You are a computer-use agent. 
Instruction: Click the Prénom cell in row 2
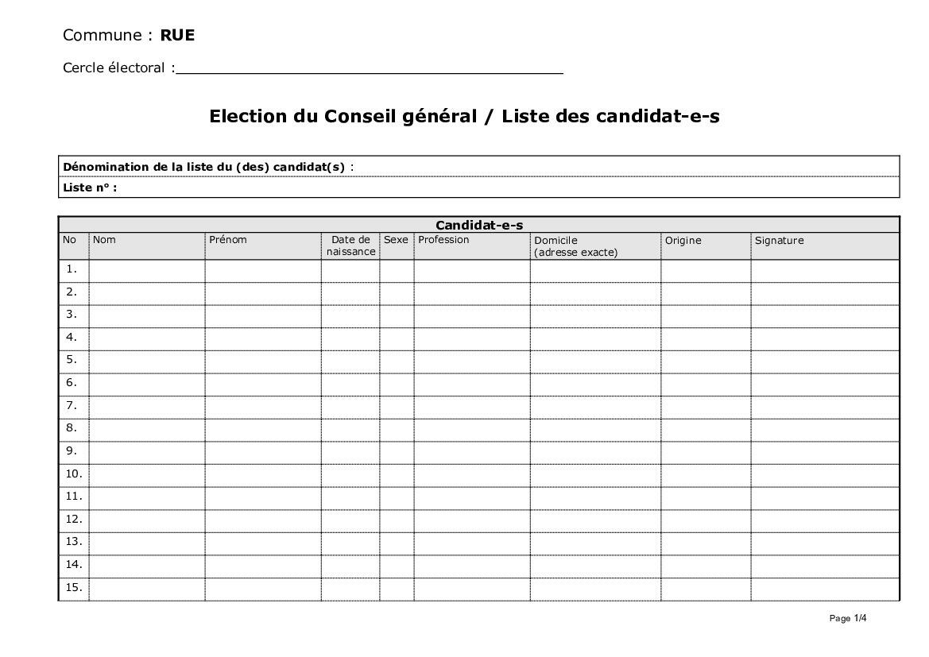coord(263,293)
